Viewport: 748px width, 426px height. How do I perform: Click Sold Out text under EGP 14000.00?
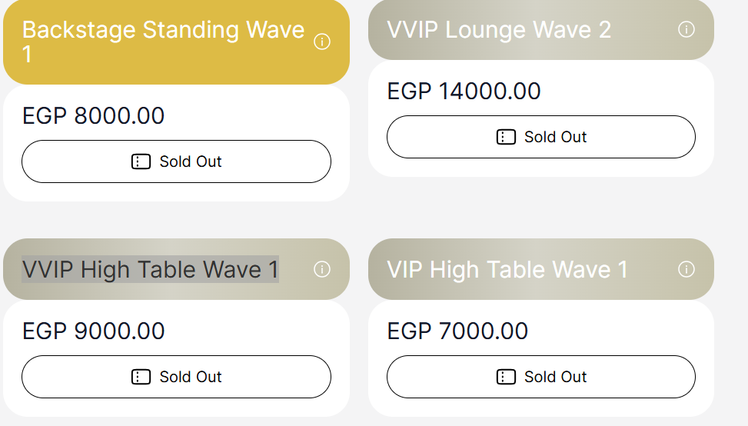tap(555, 138)
